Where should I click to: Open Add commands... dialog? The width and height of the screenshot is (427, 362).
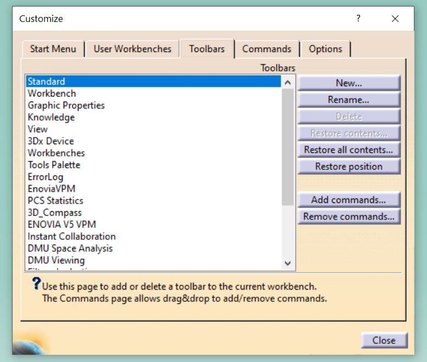(349, 200)
